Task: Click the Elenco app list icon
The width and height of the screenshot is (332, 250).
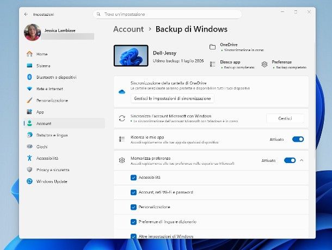Action: [x=213, y=64]
